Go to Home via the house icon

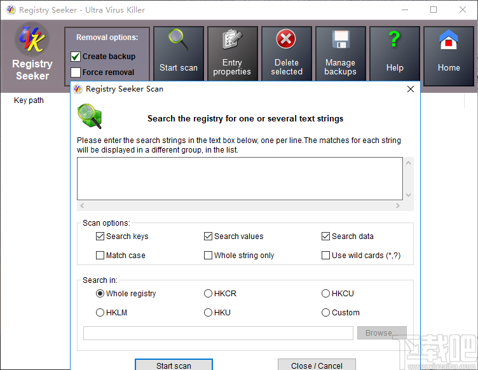[x=449, y=55]
